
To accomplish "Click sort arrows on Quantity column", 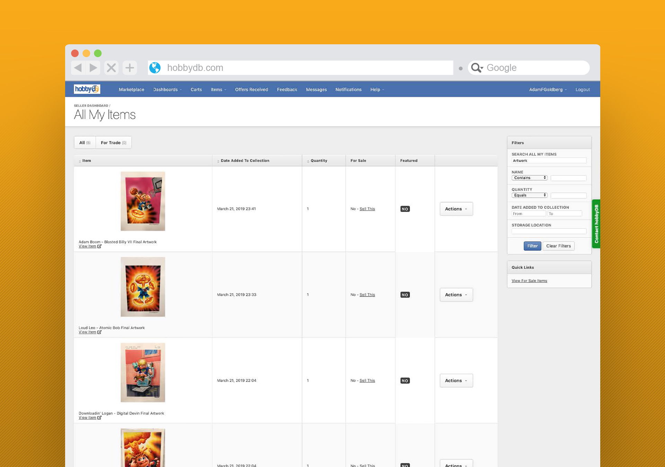I will (x=308, y=161).
